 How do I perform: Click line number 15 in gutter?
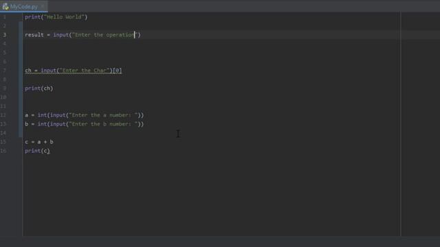[3, 142]
